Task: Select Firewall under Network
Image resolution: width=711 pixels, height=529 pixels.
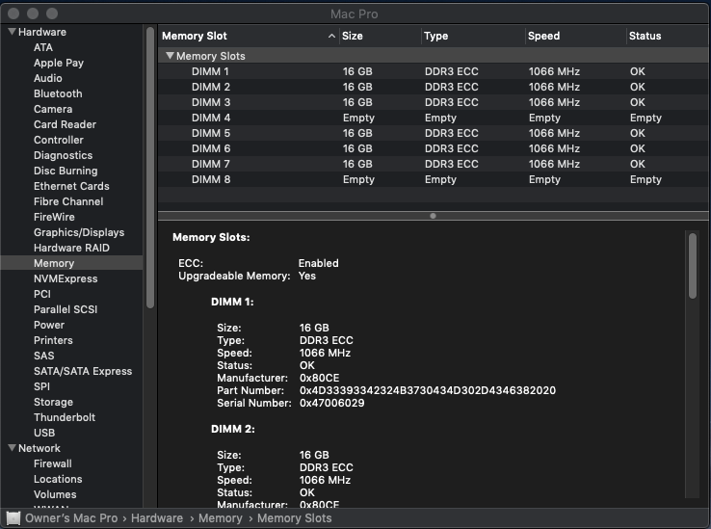Action: (53, 463)
